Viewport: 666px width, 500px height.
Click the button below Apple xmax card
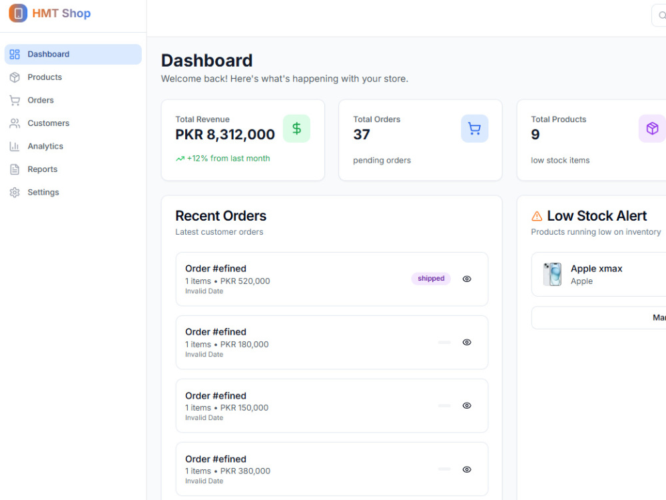(599, 317)
